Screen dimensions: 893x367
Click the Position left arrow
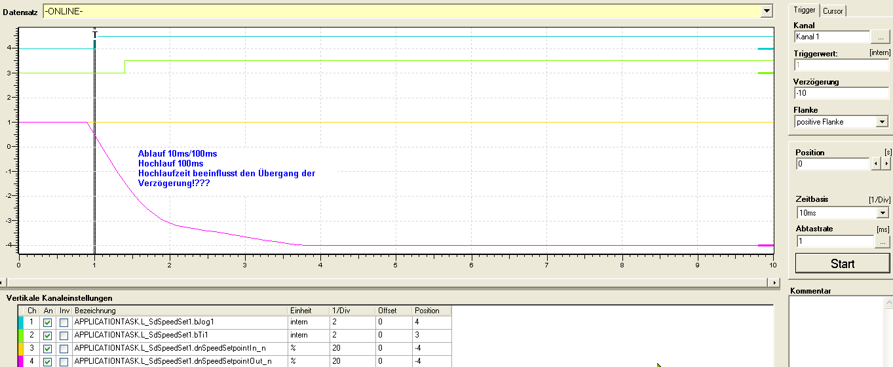click(876, 164)
